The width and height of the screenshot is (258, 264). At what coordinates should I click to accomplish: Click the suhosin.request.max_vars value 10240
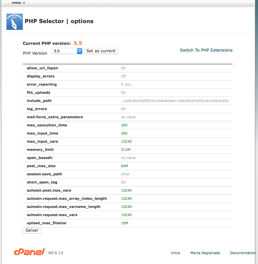click(126, 215)
